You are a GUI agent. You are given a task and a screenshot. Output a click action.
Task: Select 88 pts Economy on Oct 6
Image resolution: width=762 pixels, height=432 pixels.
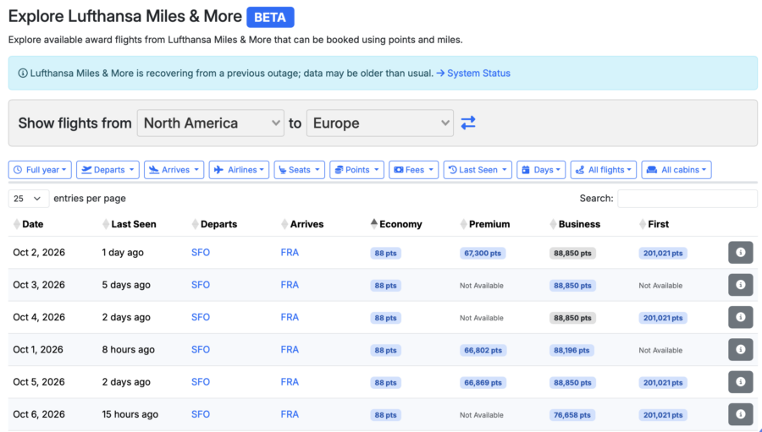pos(385,415)
